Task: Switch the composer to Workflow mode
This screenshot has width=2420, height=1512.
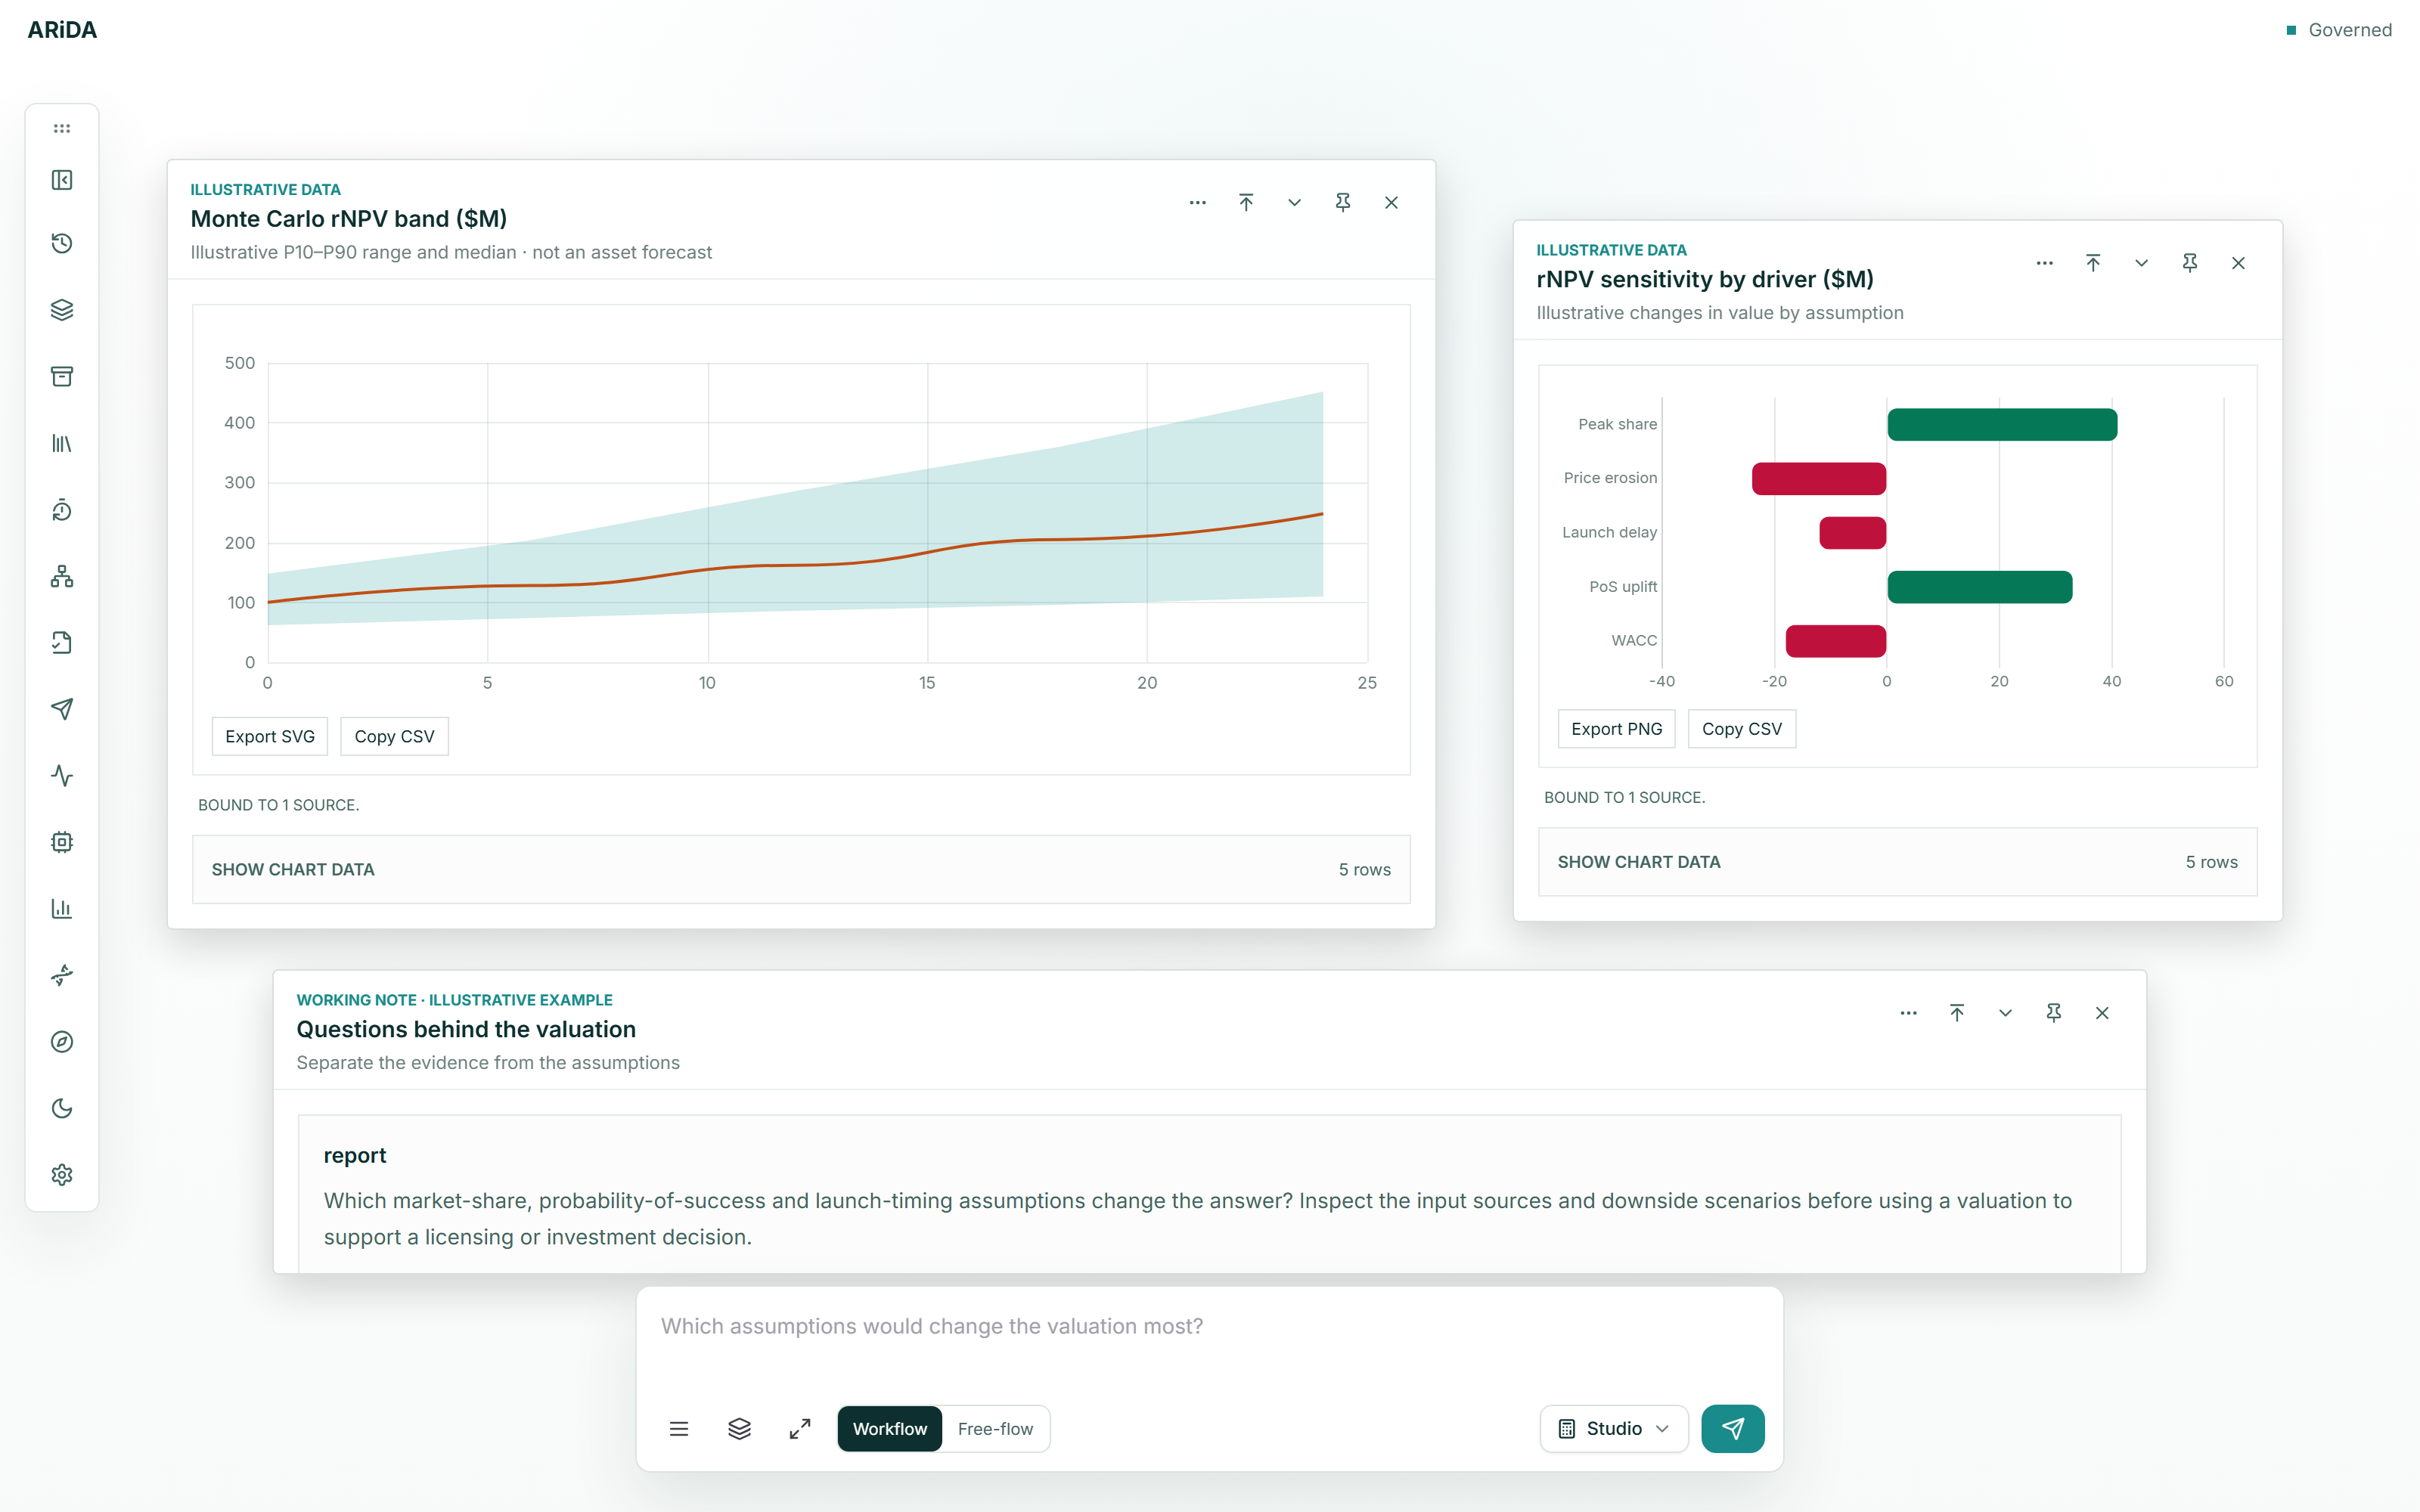Action: 890,1429
